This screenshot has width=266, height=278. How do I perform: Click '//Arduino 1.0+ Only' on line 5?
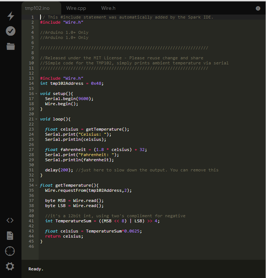[64, 37]
